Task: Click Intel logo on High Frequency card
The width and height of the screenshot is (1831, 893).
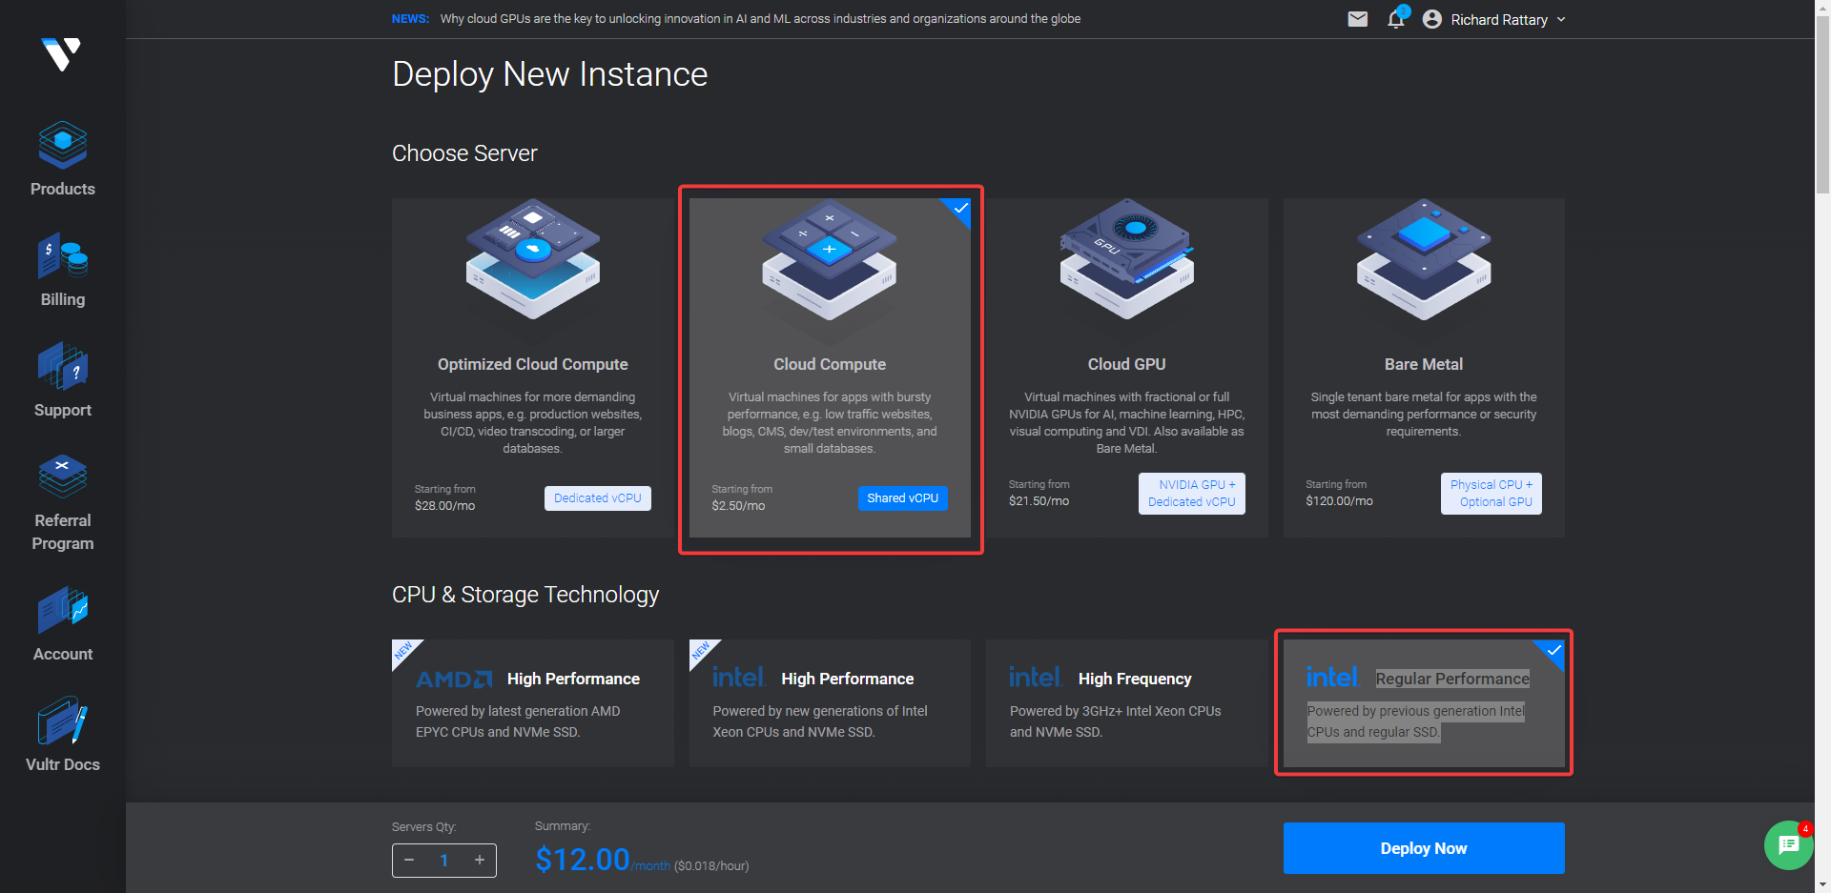Action: pyautogui.click(x=1036, y=677)
